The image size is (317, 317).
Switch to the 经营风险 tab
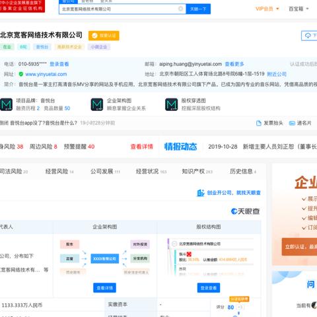point(59,172)
